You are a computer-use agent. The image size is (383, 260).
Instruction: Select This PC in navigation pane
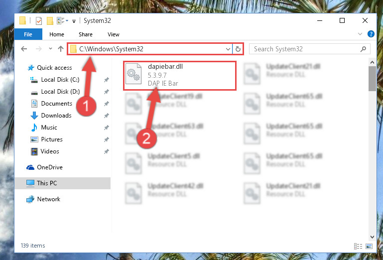click(x=47, y=183)
